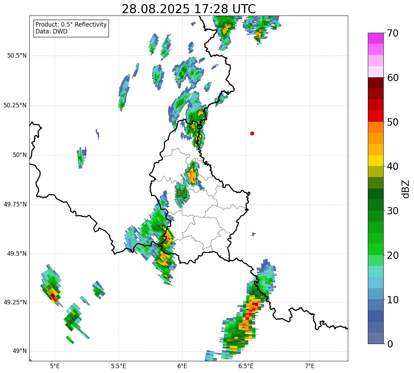Image resolution: width=414 pixels, height=373 pixels.
Task: Click the colorbar tick label 70
Action: [x=393, y=33]
